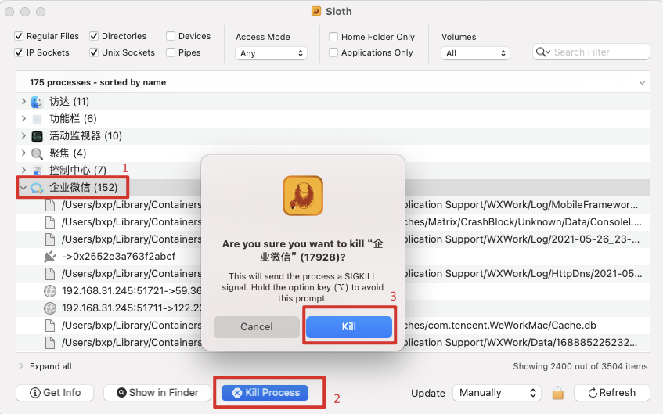Click the padlock authentication icon
663x414 pixels.
coord(557,393)
